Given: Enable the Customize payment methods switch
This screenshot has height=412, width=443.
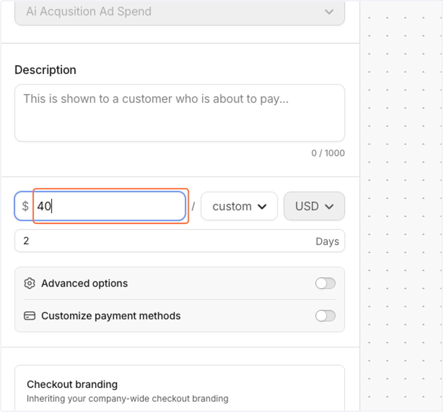Looking at the screenshot, I should click(325, 316).
